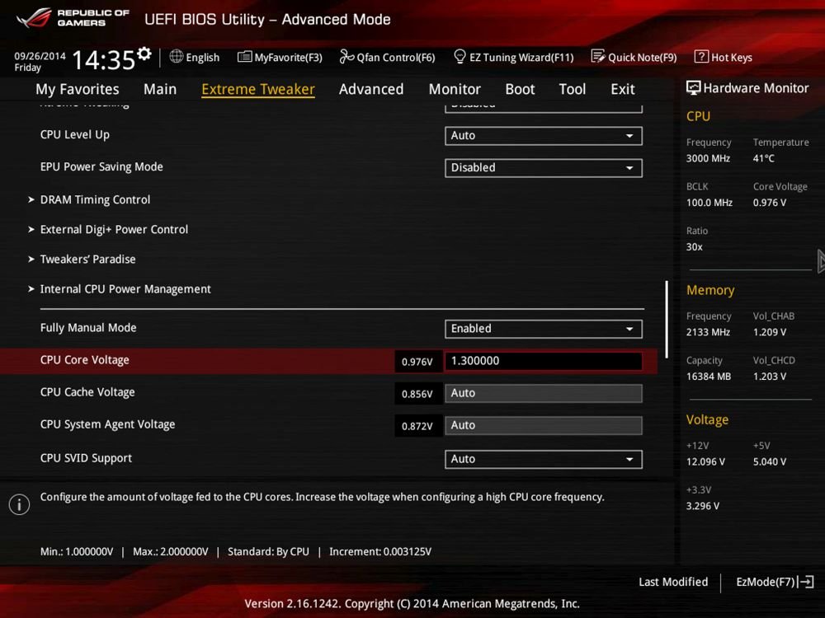Viewport: 825px width, 618px height.
Task: Select the Fully Manual Mode label
Action: coord(88,327)
